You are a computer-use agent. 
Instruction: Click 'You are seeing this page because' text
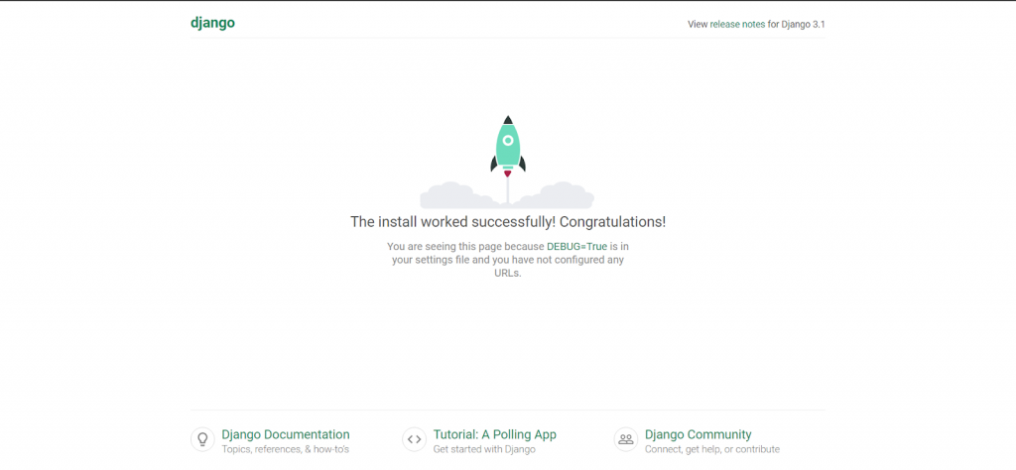point(465,247)
